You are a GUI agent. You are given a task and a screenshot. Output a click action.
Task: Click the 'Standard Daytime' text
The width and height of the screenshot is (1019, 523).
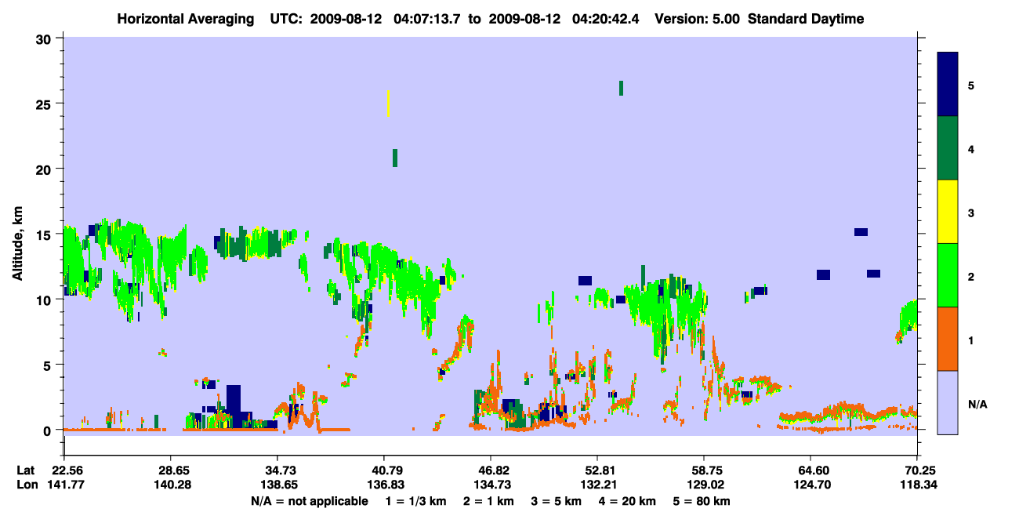806,19
